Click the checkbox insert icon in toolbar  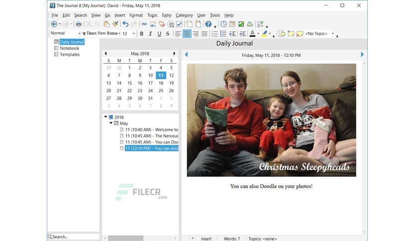coord(179,24)
